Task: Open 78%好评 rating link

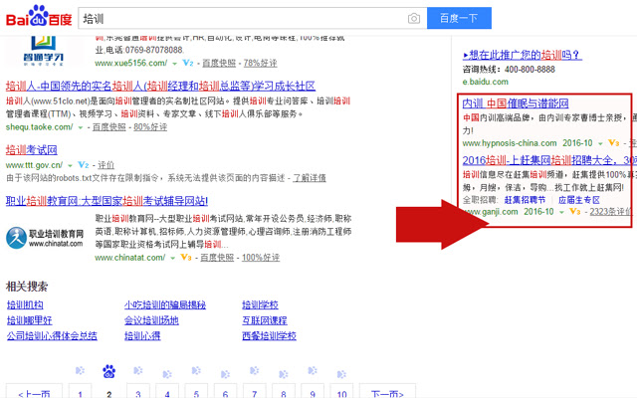Action: click(260, 63)
